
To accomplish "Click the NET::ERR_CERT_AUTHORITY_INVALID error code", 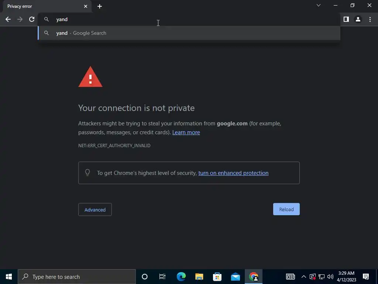I will pyautogui.click(x=114, y=146).
